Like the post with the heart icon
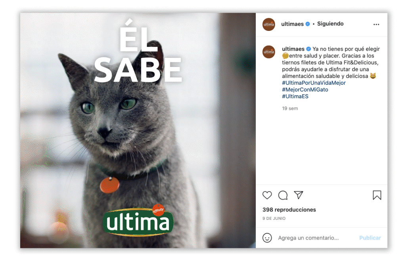 pos(267,195)
